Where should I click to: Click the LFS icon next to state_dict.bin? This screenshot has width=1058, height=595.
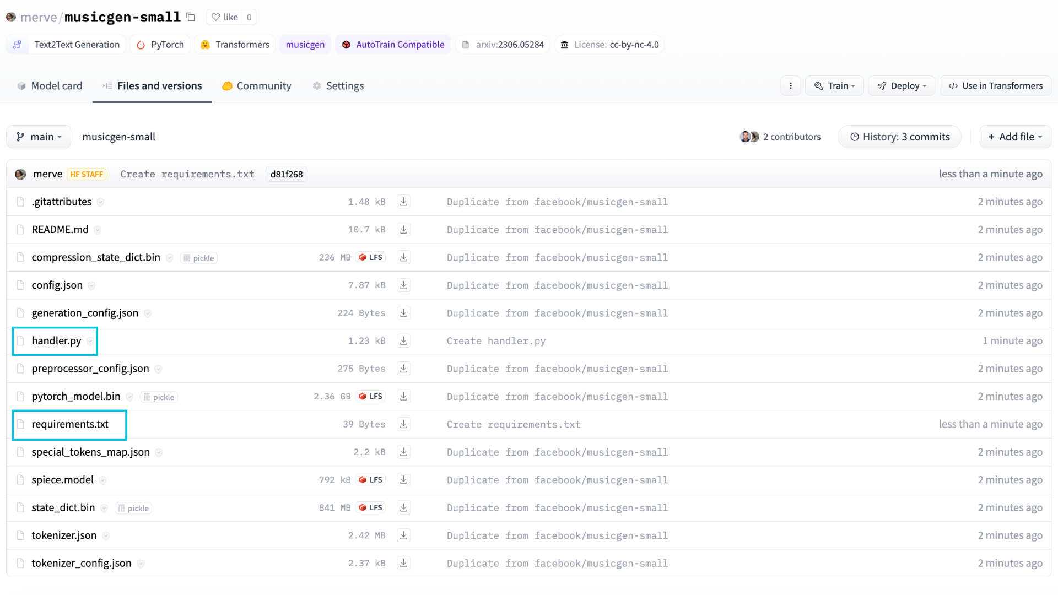(x=371, y=507)
